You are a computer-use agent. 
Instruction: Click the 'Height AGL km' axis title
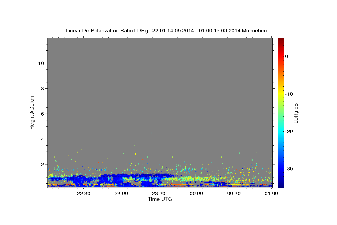(32, 112)
